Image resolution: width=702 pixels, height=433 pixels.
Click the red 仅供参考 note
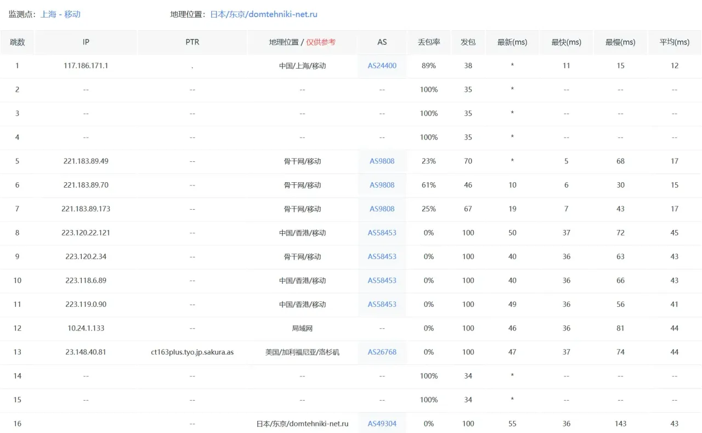coord(321,42)
